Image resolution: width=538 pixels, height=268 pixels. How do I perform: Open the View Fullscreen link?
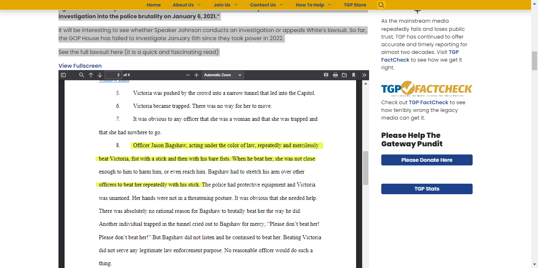80,66
